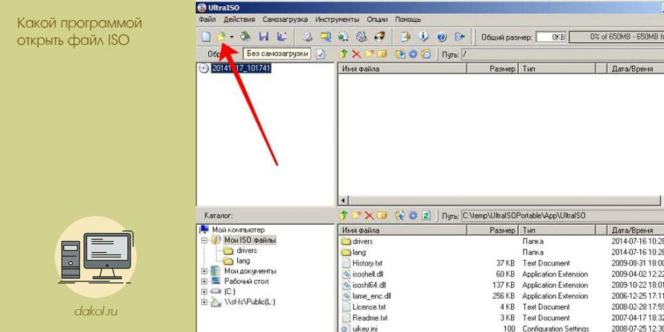Click red X delete icon in Каталог toolbar
Viewport: 664px width, 332px height.
coord(369,216)
